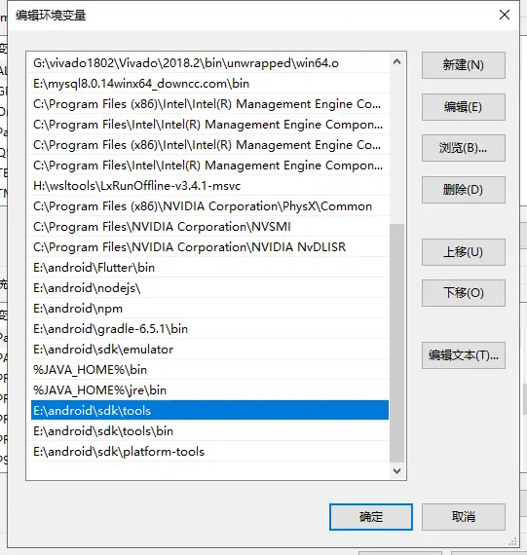
Task: Move the entry up with 上移(U)
Action: [x=464, y=252]
